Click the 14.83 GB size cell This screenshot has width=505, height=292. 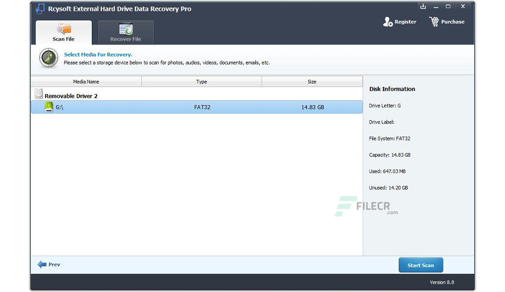312,107
